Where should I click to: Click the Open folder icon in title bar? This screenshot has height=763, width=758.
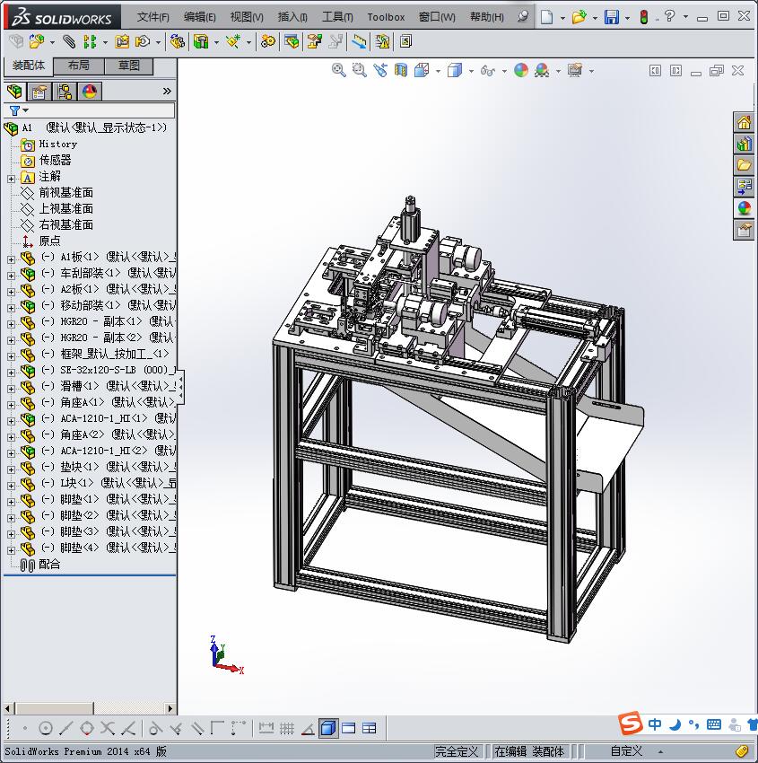579,17
